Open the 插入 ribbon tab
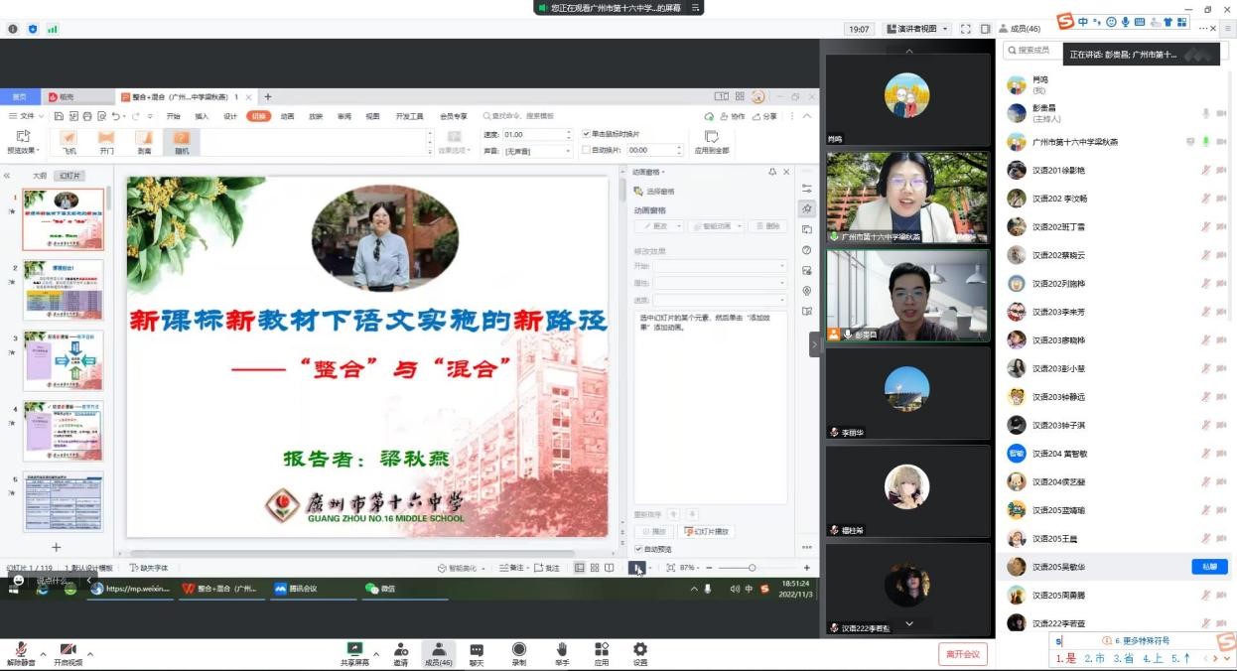This screenshot has height=671, width=1237. tap(202, 116)
